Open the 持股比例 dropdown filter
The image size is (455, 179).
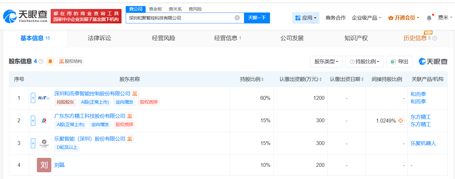pyautogui.click(x=364, y=62)
